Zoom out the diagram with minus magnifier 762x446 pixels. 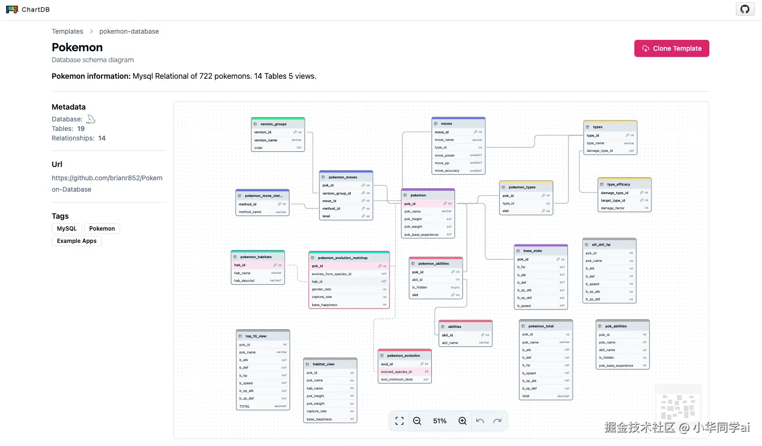(x=417, y=421)
